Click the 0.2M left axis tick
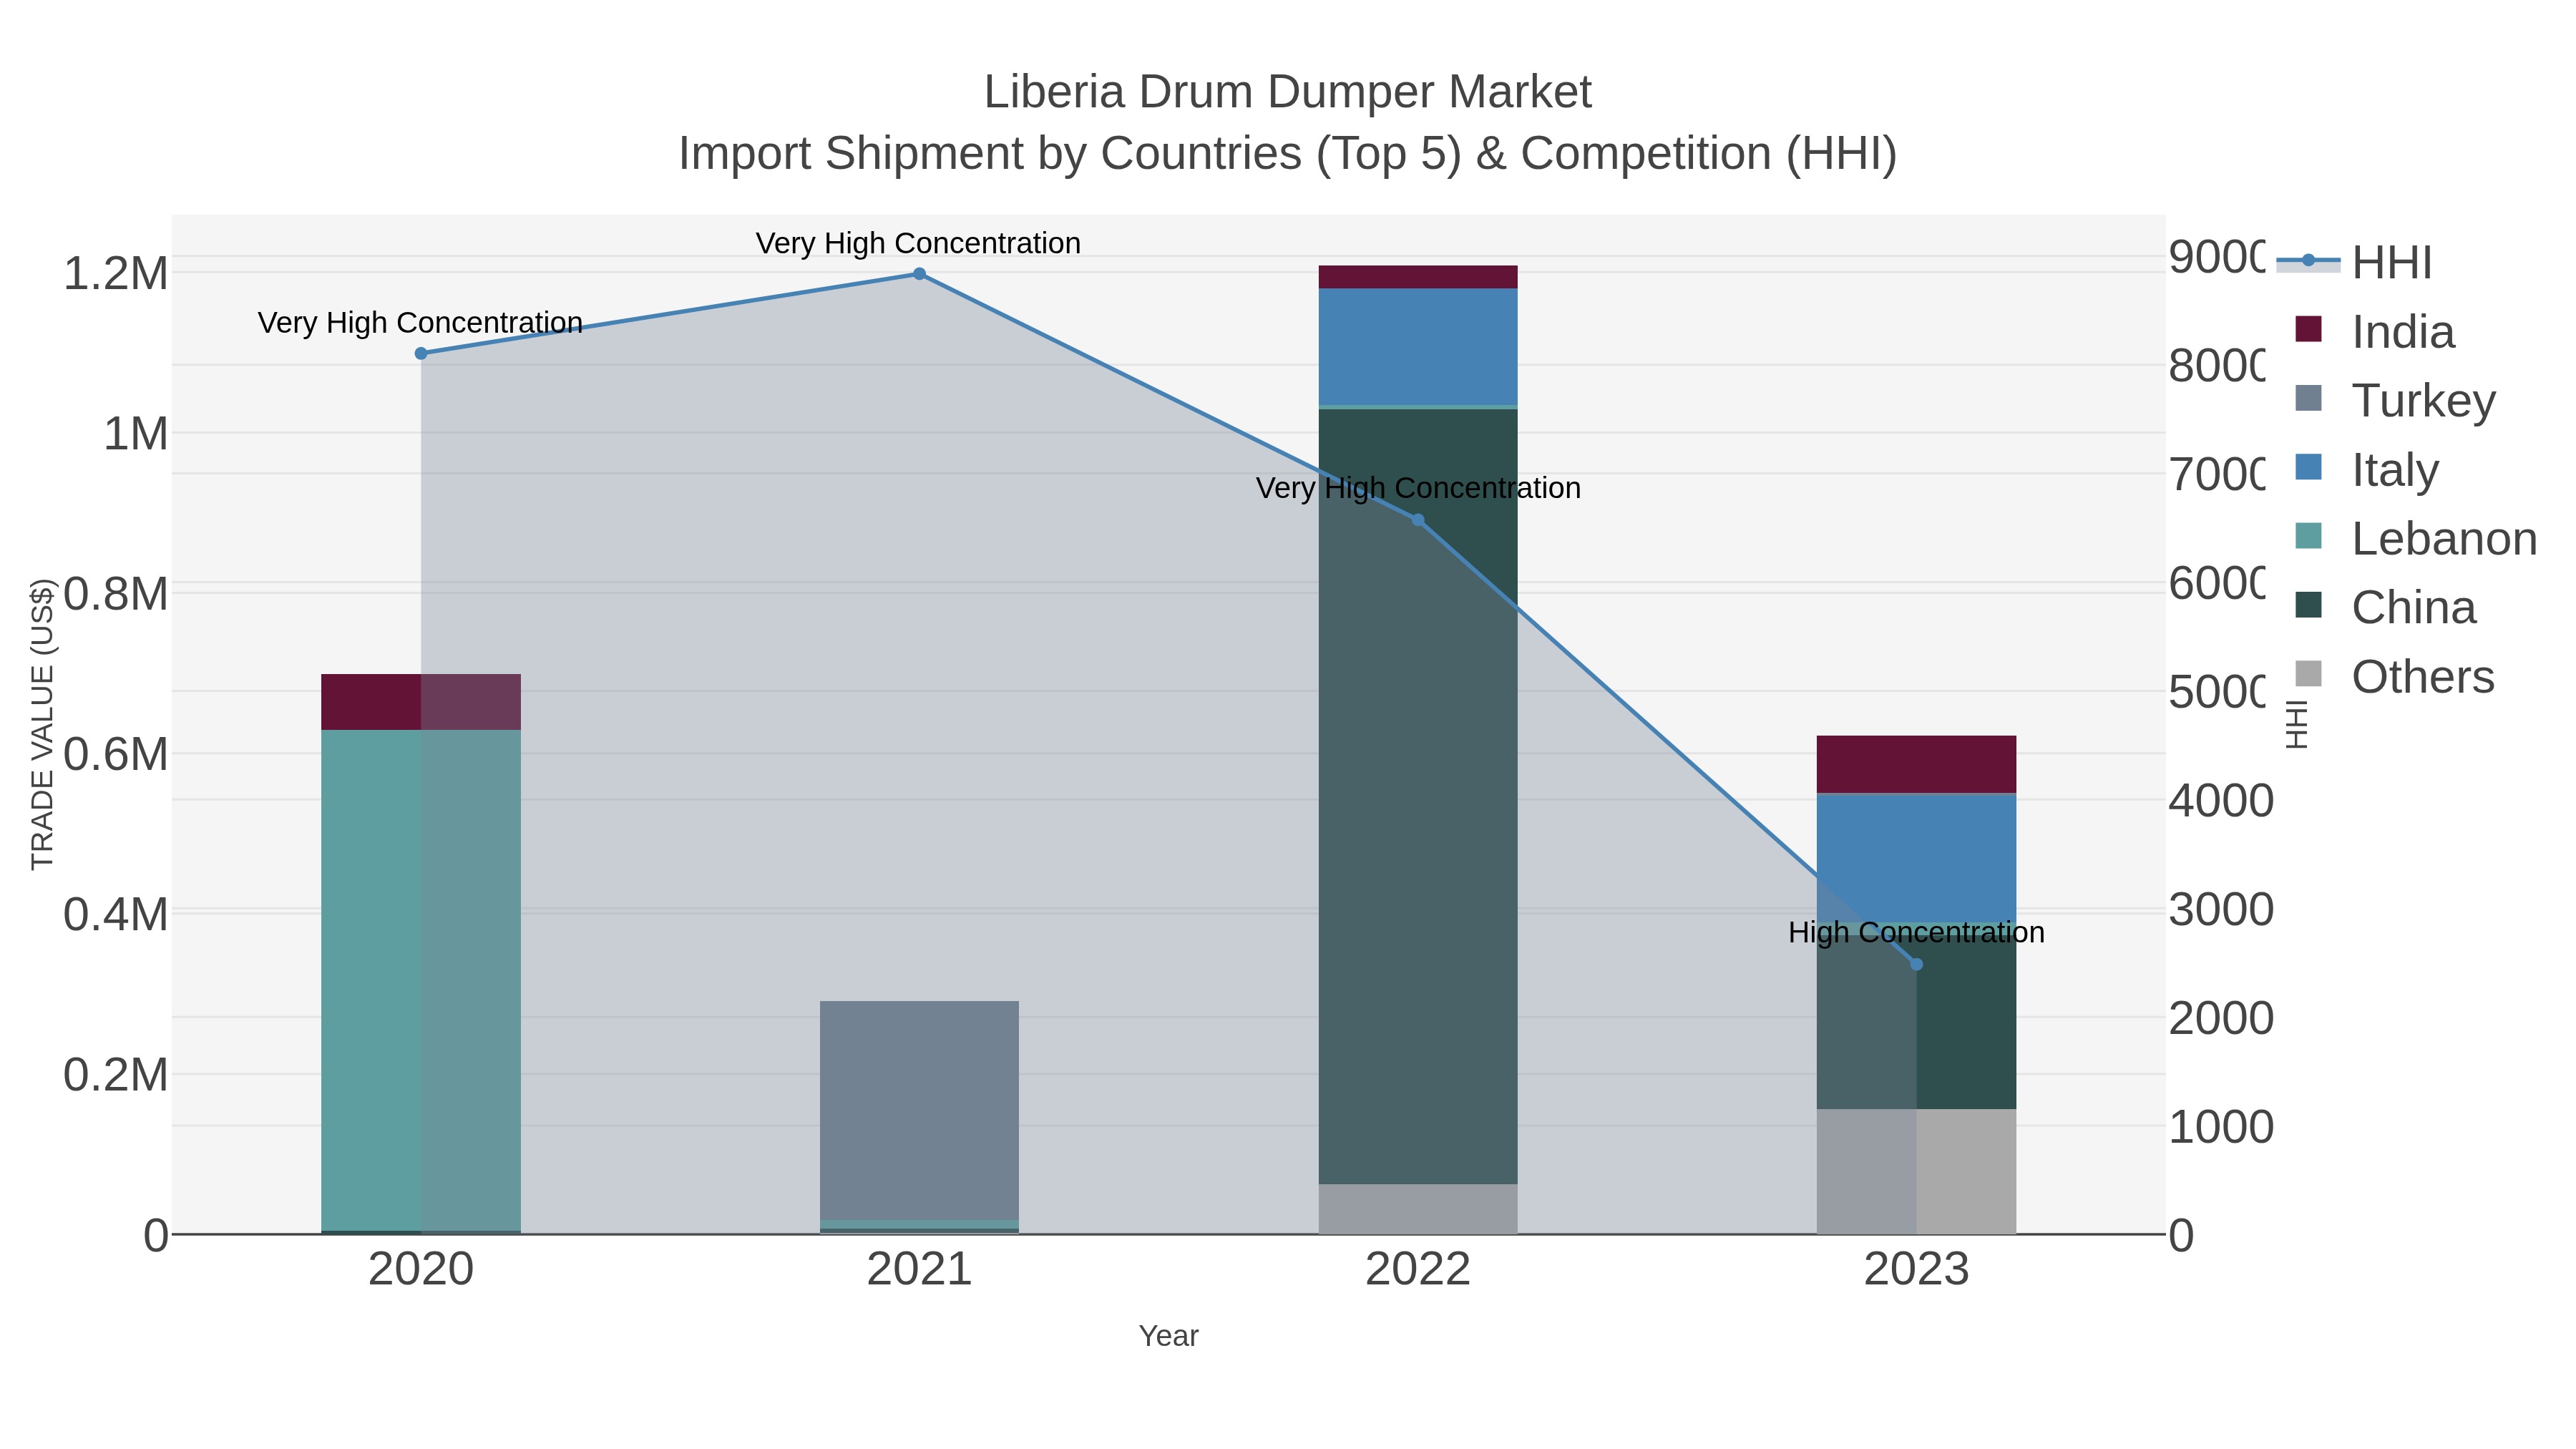 [x=116, y=1075]
